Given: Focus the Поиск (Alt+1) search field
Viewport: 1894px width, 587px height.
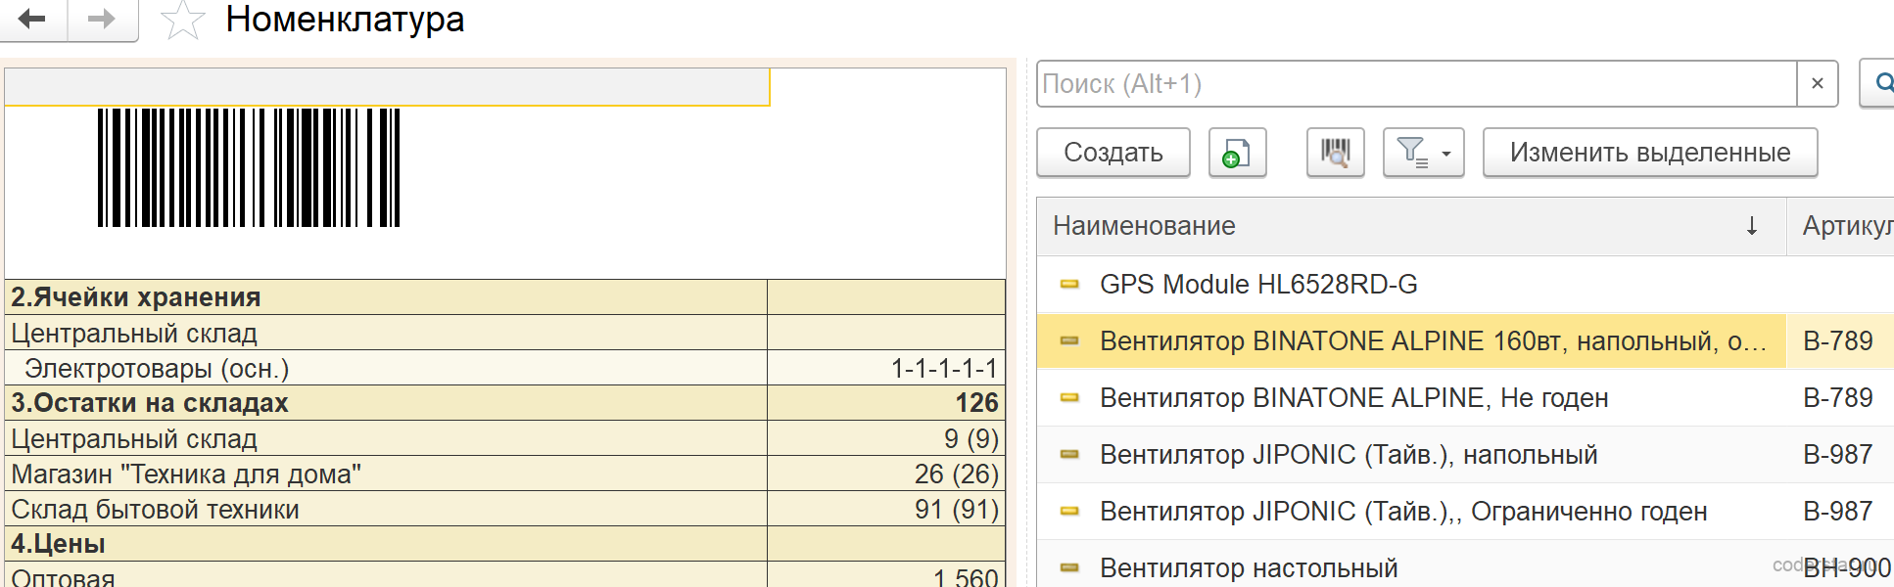Looking at the screenshot, I should coord(1417,84).
